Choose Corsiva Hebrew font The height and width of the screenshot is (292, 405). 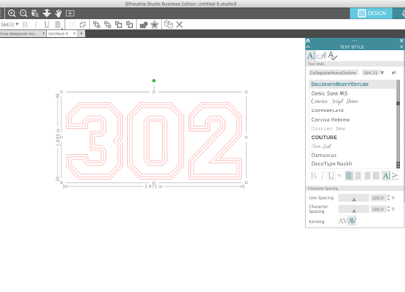[330, 119]
